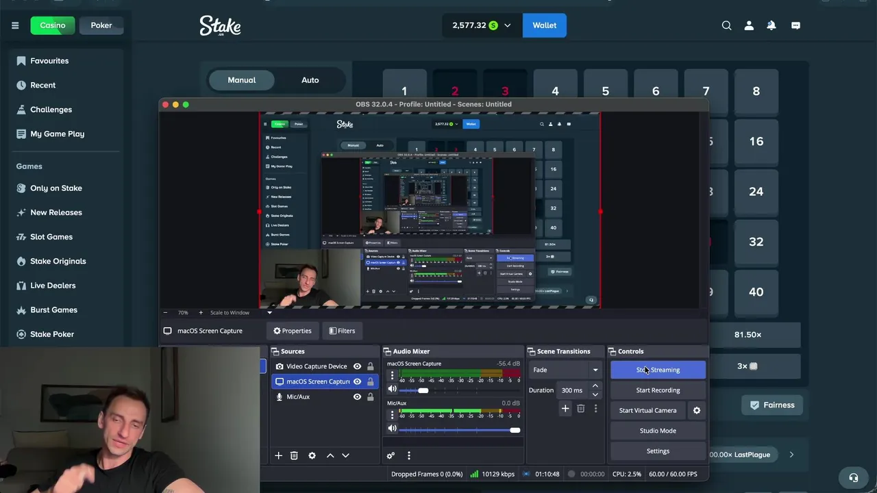Click Start Virtual Camera button
Viewport: 877px width, 493px height.
647,410
